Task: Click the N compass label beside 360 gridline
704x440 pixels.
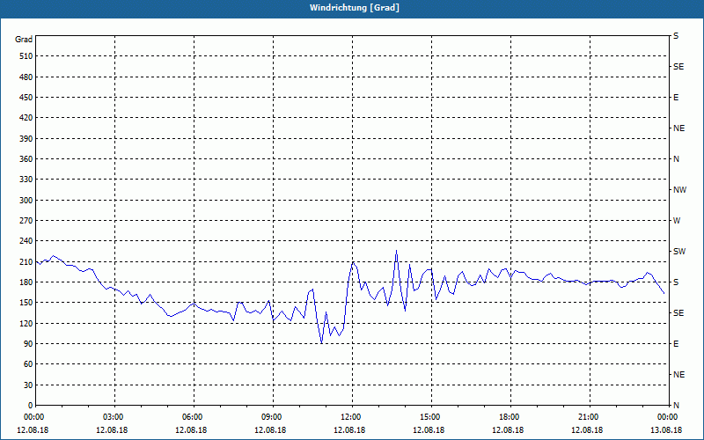Action: [x=676, y=159]
